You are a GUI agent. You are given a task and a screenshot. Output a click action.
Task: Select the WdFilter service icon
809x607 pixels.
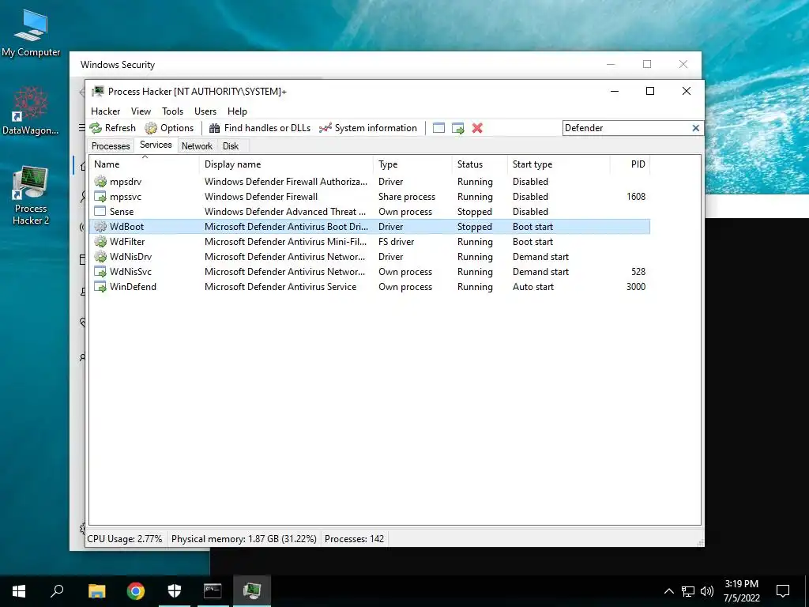[100, 242]
